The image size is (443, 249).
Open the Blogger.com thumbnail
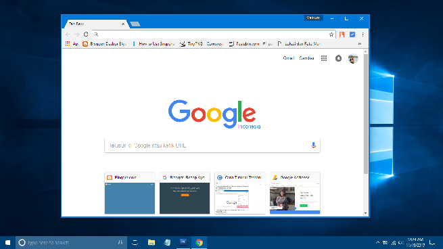(130, 193)
